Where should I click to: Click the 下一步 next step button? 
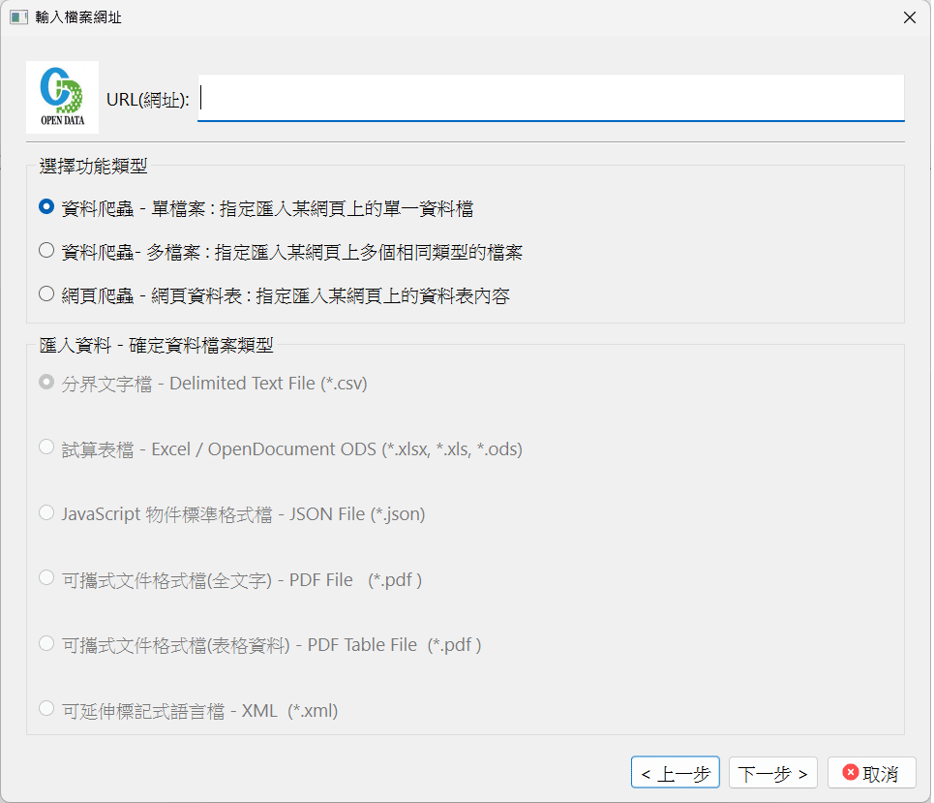click(x=772, y=772)
